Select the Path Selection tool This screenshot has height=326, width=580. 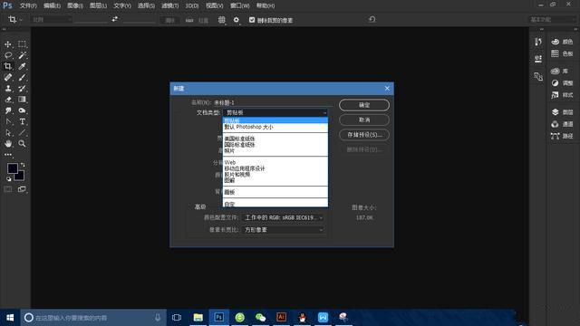pyautogui.click(x=8, y=133)
